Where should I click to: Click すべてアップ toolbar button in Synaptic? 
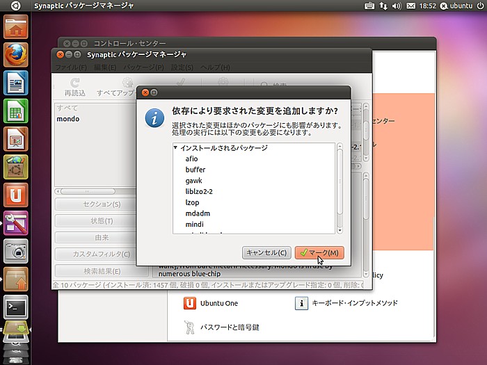coord(115,87)
